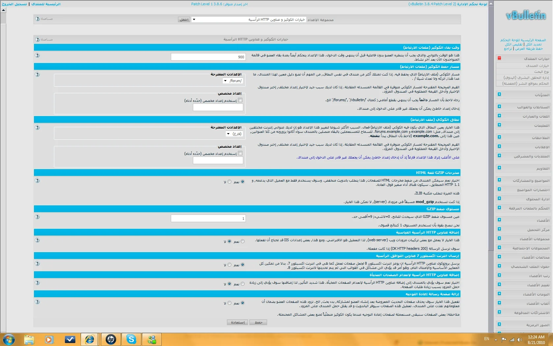This screenshot has height=346, width=553.
Task: Click the 'تسجيل الخروج' logout link
Action: click(14, 4)
